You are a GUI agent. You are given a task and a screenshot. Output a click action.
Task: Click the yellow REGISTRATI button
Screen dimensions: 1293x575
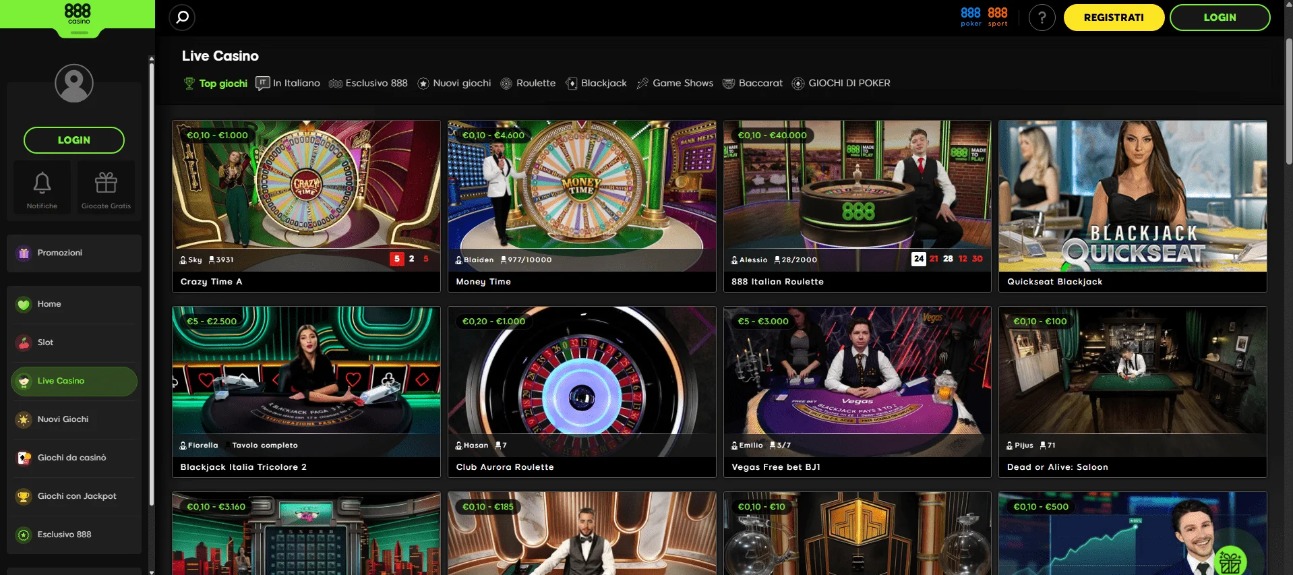point(1114,18)
